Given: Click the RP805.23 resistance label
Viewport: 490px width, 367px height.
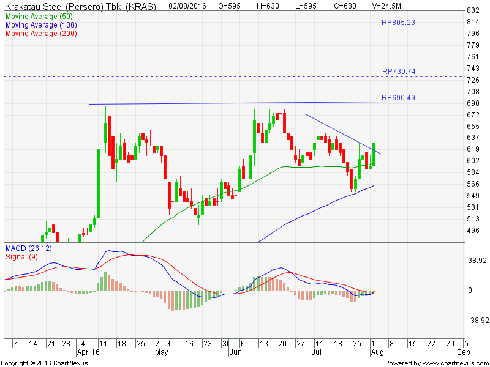Looking at the screenshot, I should (398, 23).
